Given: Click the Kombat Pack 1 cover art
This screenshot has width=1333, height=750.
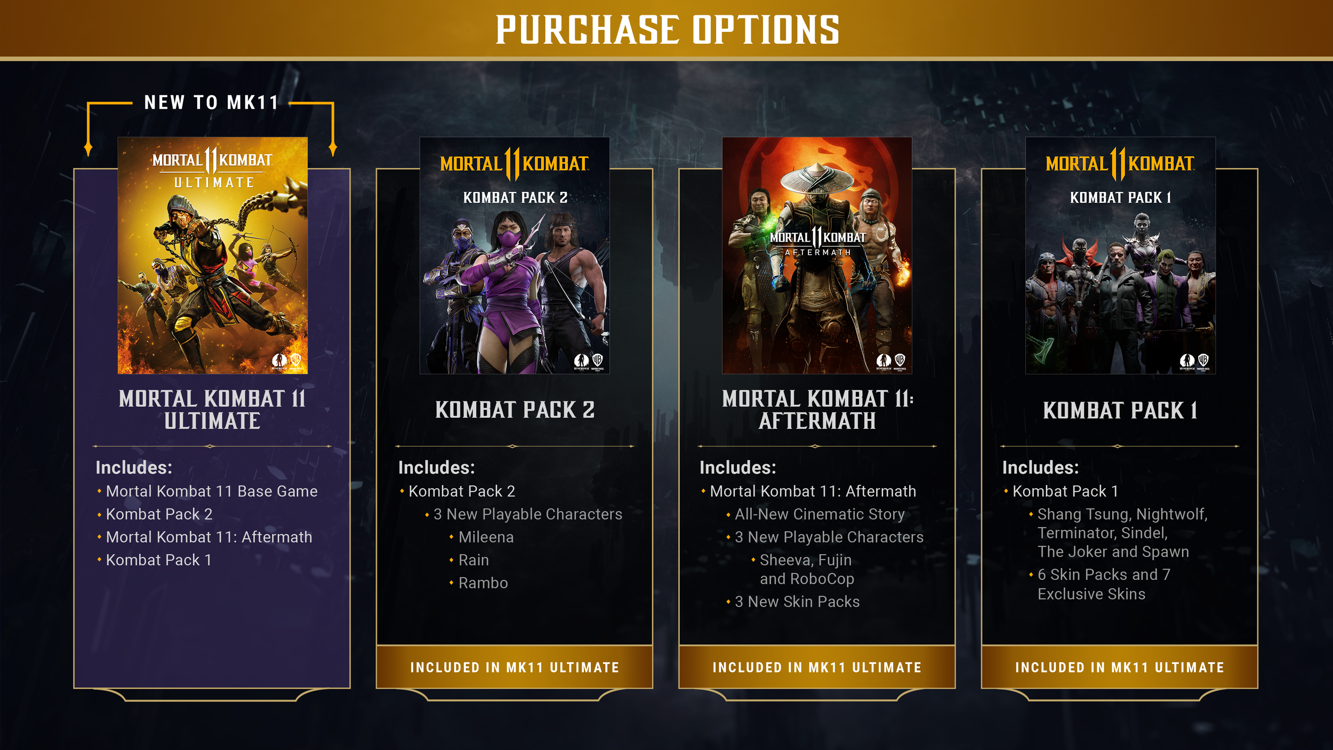Looking at the screenshot, I should click(x=1120, y=256).
